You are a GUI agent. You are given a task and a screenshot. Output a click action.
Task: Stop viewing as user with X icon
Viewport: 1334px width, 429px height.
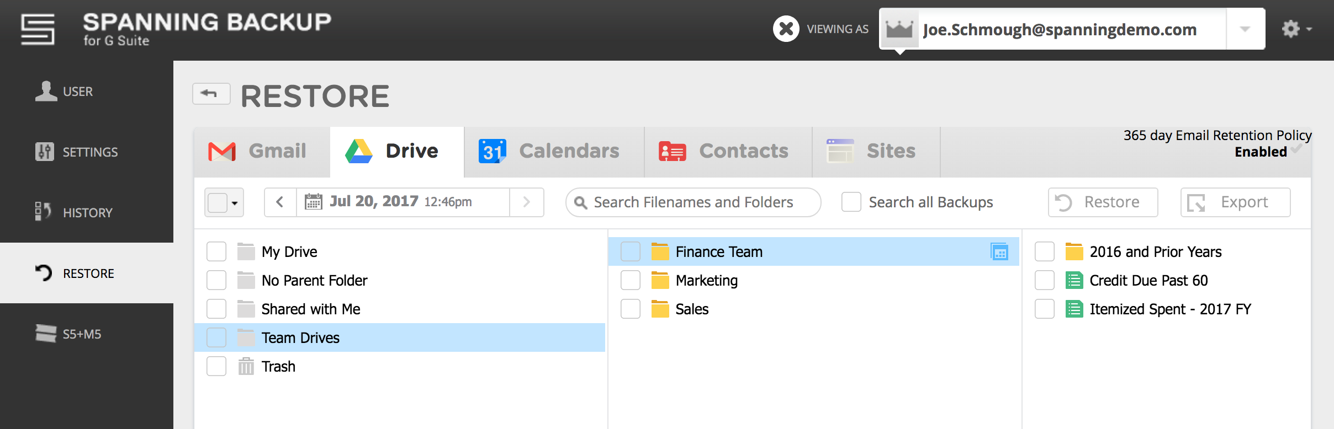point(786,29)
